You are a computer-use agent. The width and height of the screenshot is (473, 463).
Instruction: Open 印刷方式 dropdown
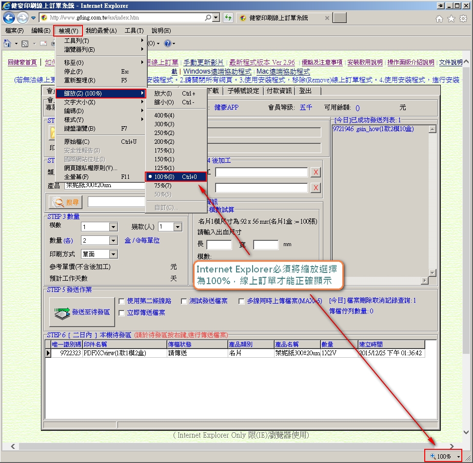pyautogui.click(x=114, y=254)
